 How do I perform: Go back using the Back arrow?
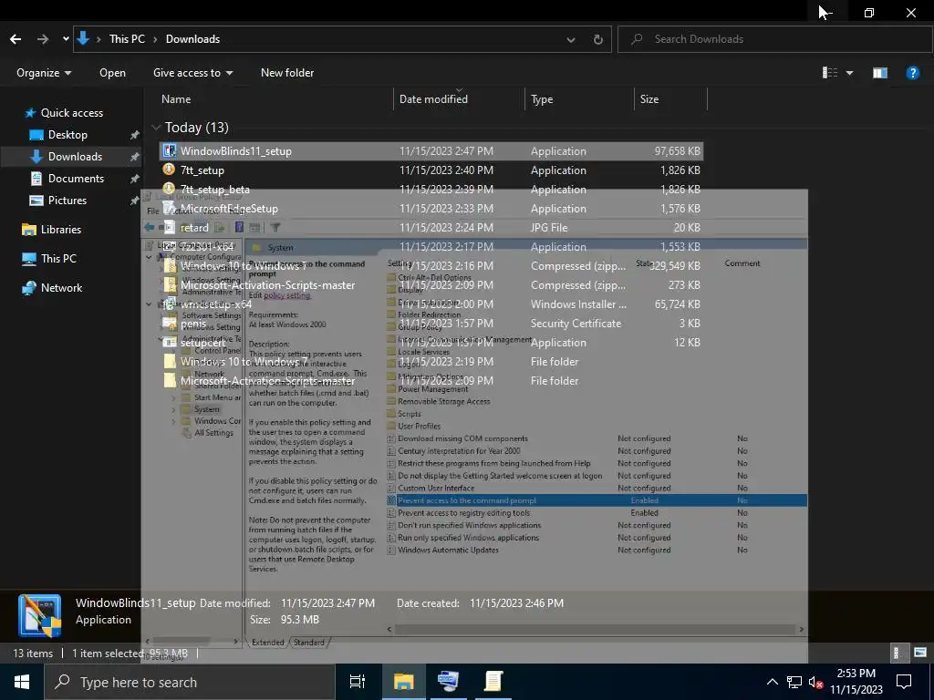click(x=16, y=39)
